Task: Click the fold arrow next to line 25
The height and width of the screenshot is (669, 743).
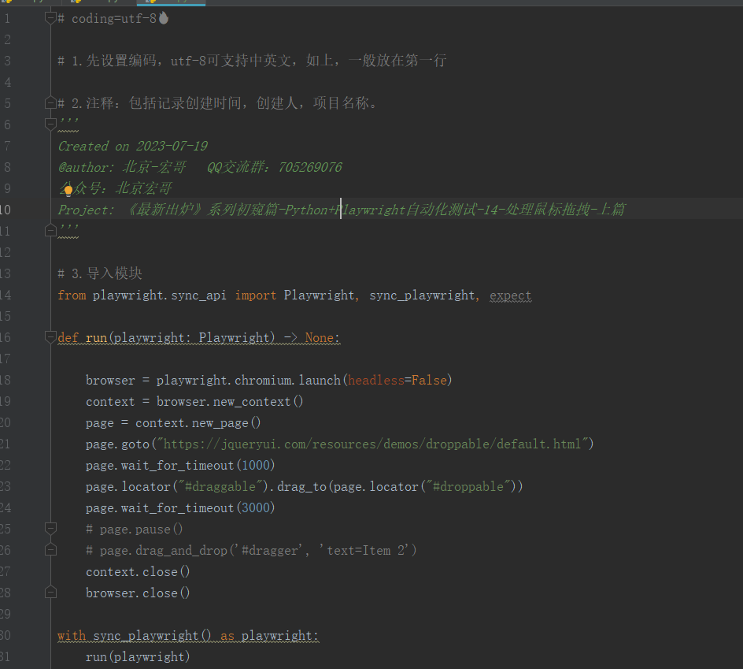Action: pos(50,528)
